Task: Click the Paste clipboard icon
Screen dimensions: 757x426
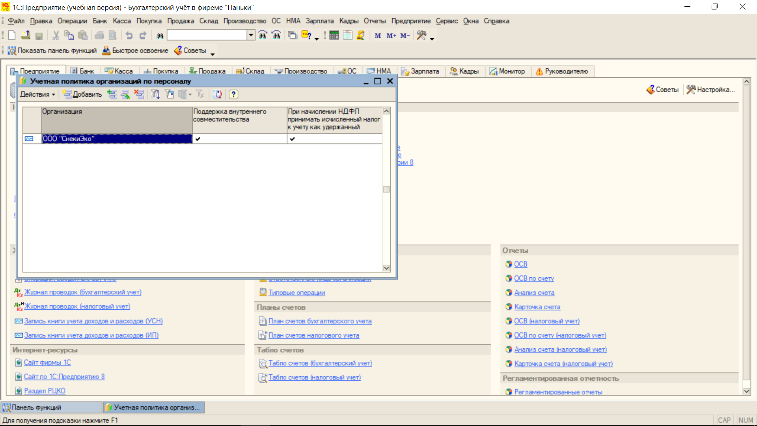Action: click(x=82, y=35)
